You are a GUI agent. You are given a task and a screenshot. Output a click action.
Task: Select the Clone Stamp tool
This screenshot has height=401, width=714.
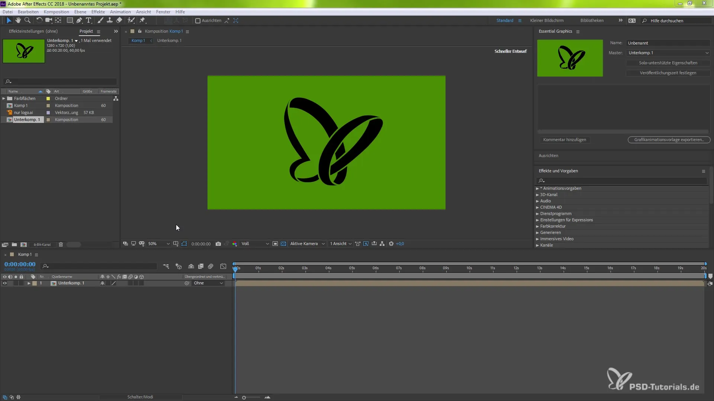tap(110, 20)
